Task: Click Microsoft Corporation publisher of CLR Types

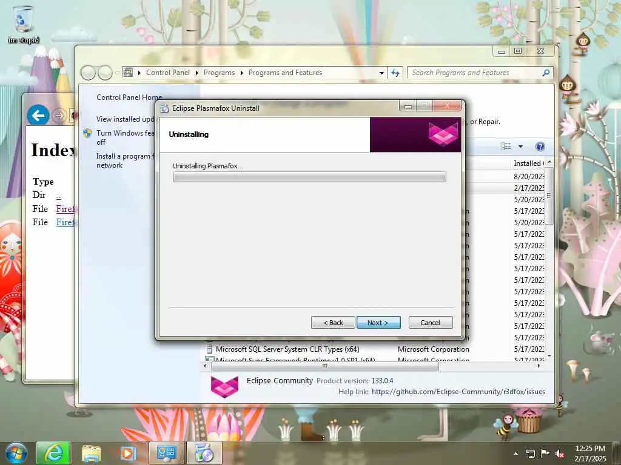Action: click(x=433, y=349)
